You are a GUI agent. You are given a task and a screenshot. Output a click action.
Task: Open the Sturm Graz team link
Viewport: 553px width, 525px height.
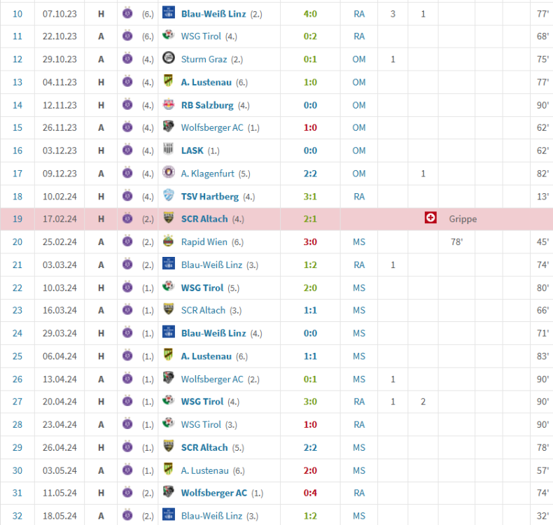(x=204, y=59)
